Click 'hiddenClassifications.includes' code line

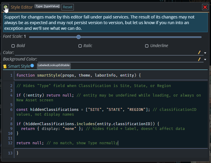click(88, 124)
